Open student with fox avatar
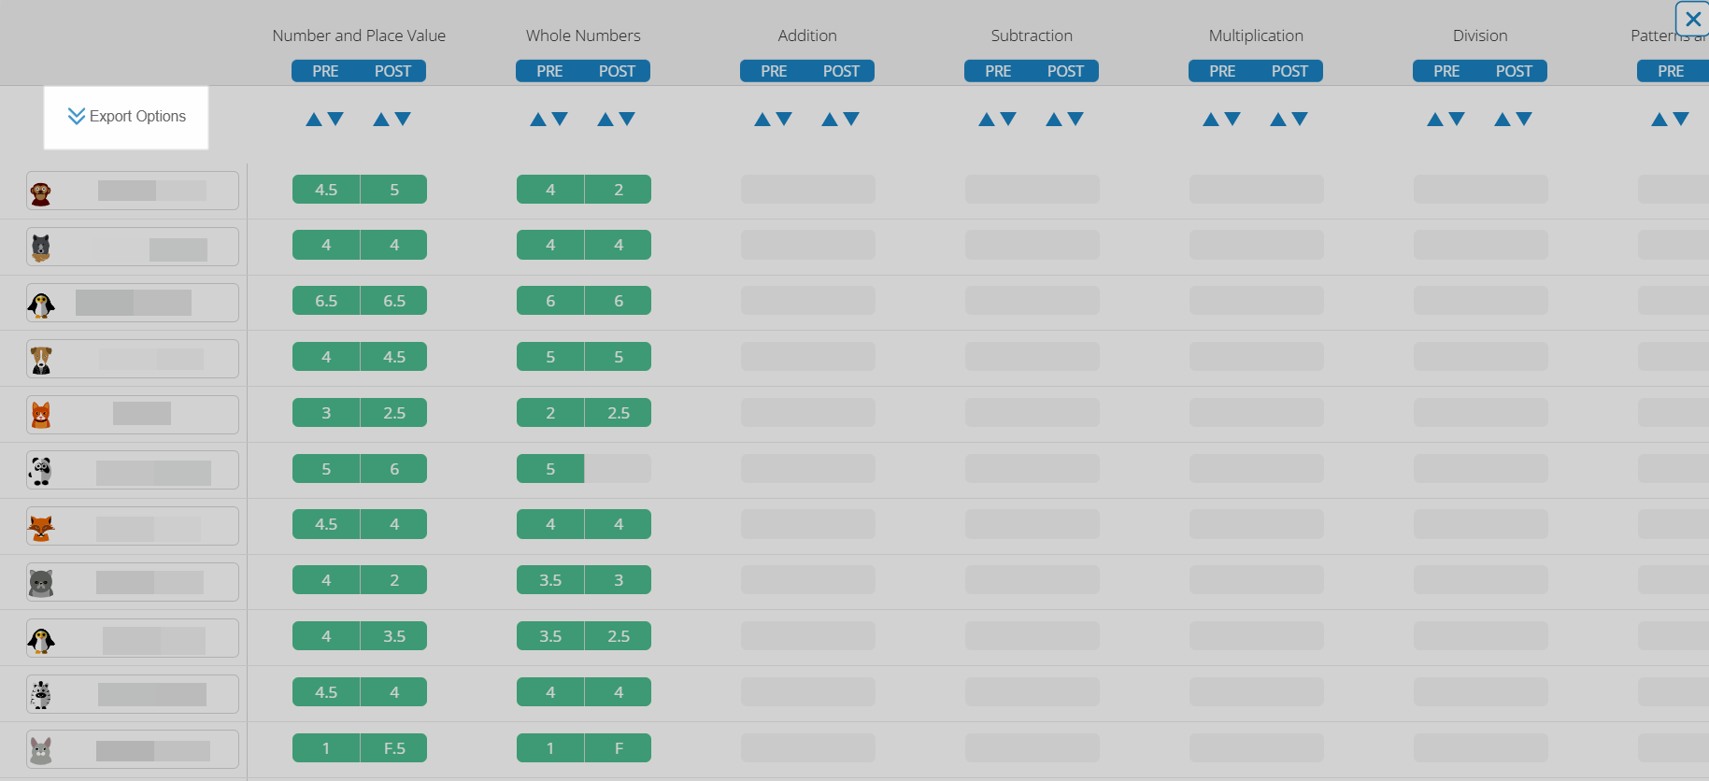1709x781 pixels. point(133,526)
